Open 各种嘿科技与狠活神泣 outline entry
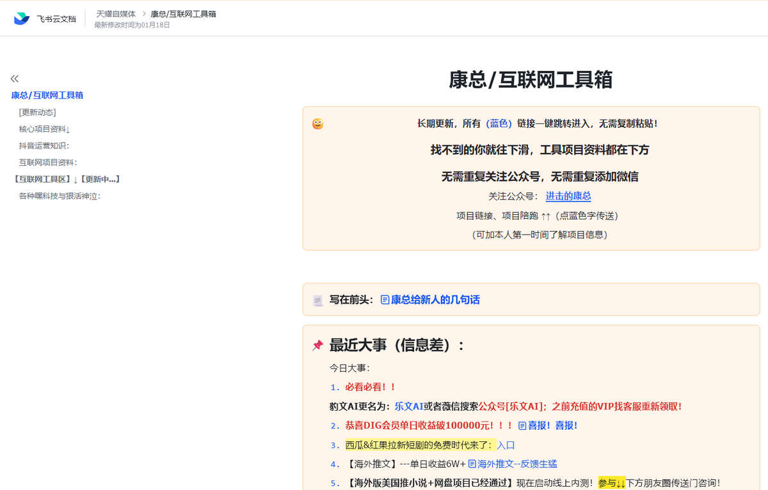Screen dimensions: 768x490 (x=60, y=196)
